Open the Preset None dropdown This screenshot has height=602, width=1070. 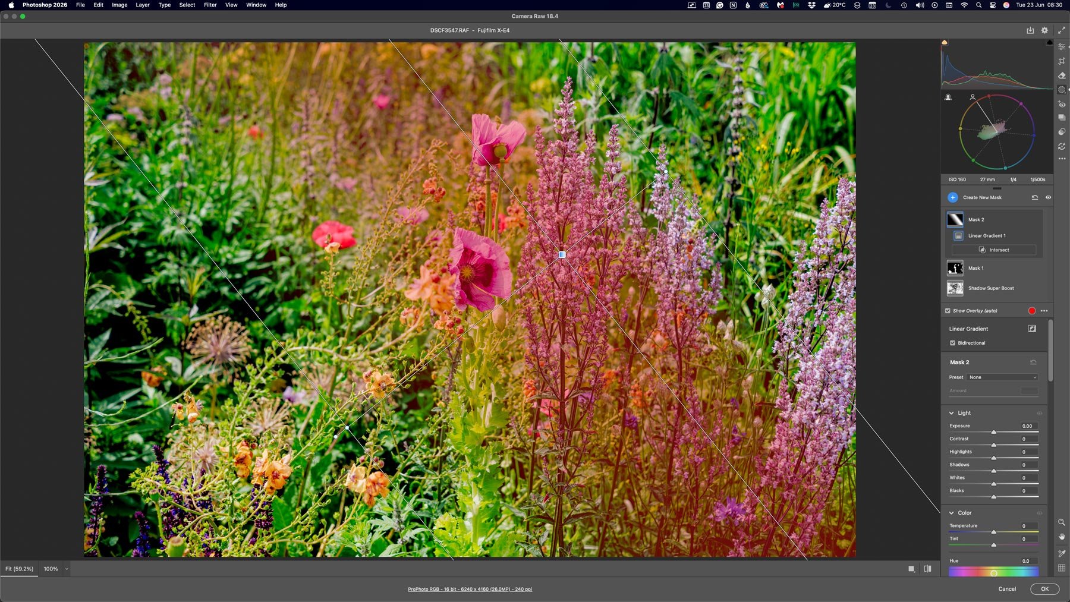click(1002, 377)
